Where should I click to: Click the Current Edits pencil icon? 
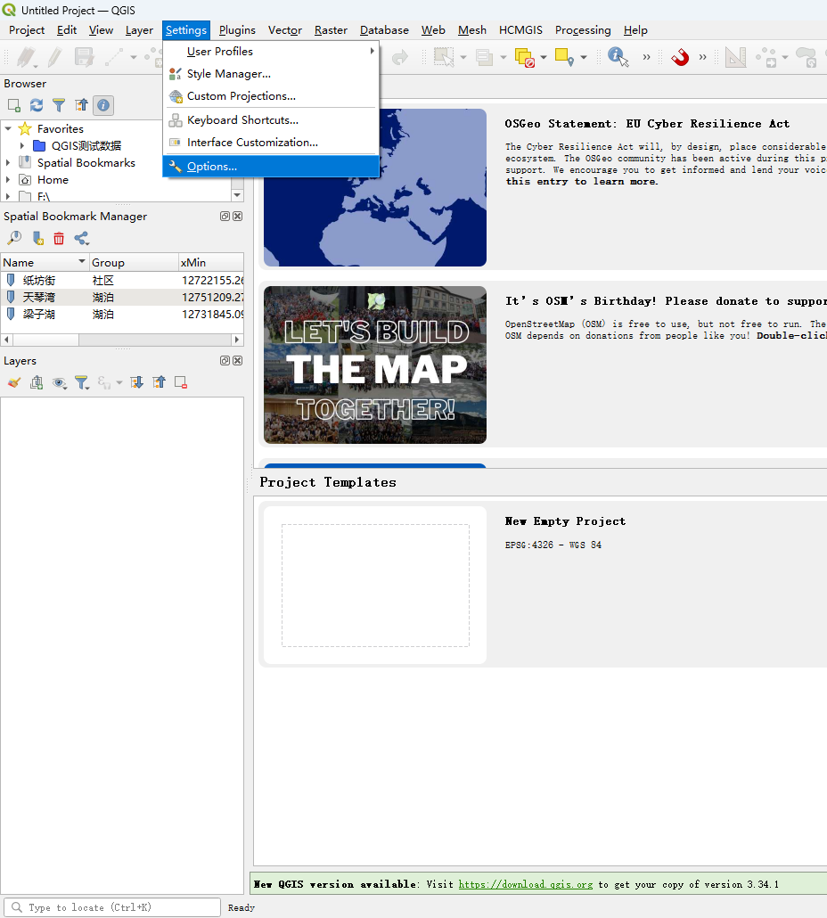point(27,57)
